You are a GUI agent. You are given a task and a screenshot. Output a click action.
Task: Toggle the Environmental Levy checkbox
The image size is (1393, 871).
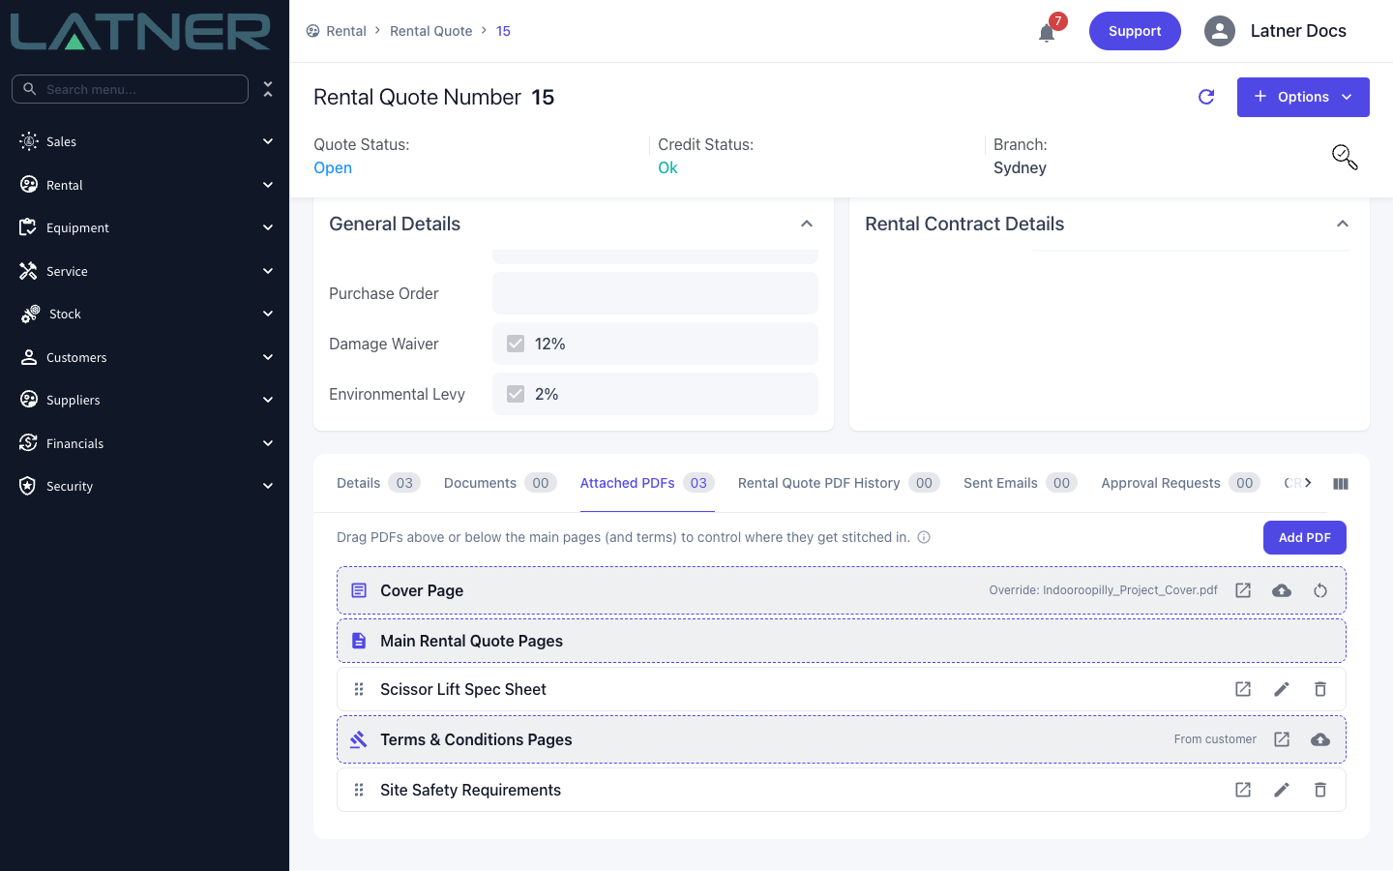click(516, 394)
